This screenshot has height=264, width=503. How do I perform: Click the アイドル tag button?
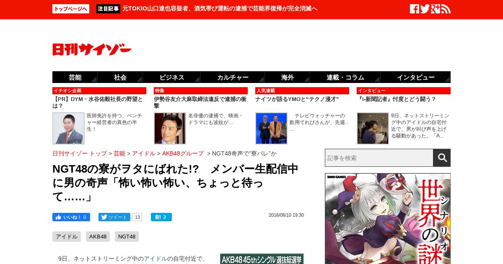[67, 236]
